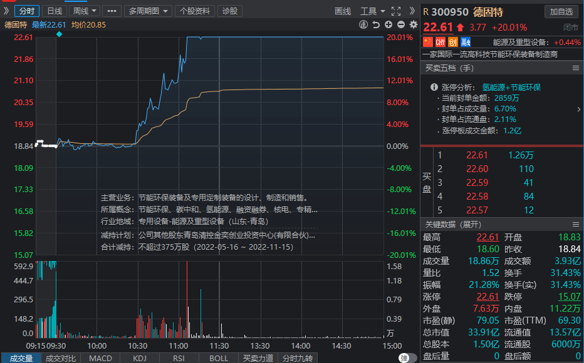Enter fullscreen chart mode
Image resolution: width=584 pixels, height=363 pixels.
tap(396, 11)
